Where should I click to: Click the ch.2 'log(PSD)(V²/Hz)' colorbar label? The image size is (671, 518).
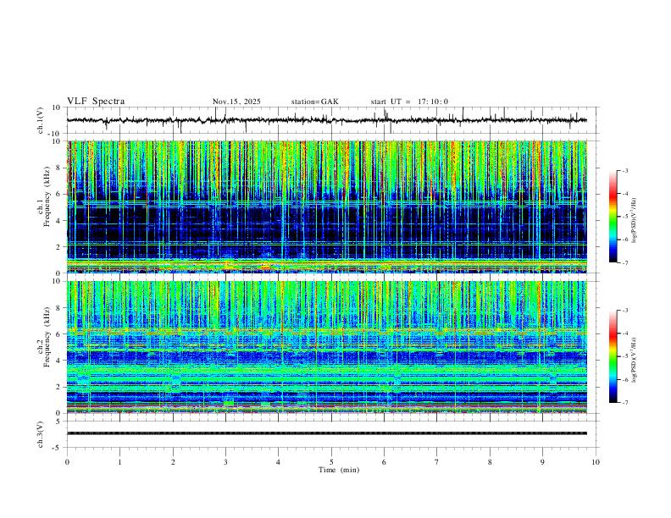(x=634, y=360)
